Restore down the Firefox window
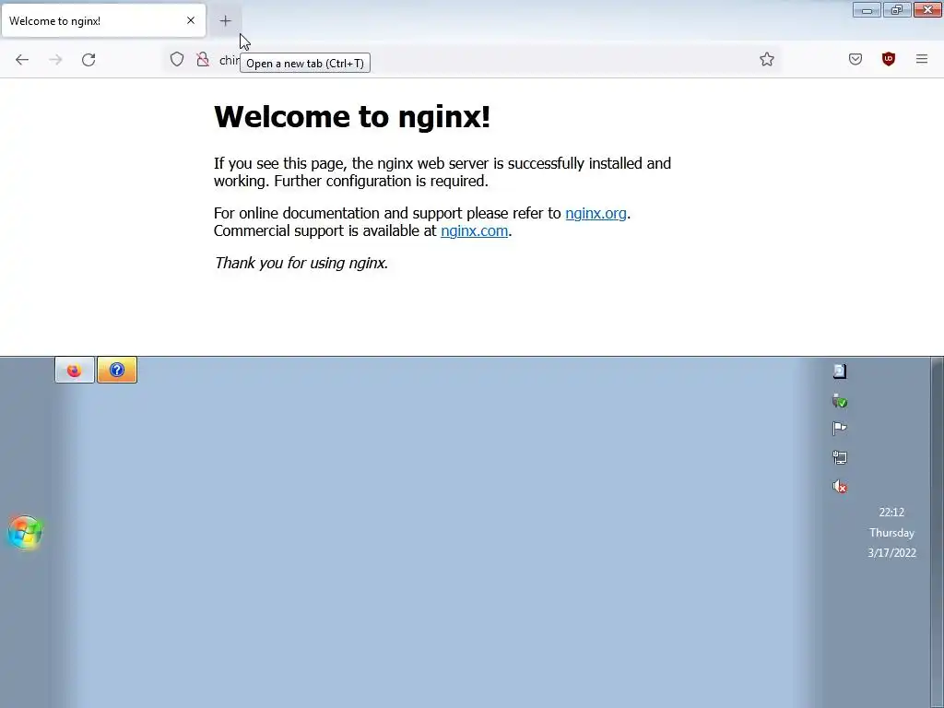The image size is (944, 708). (897, 9)
